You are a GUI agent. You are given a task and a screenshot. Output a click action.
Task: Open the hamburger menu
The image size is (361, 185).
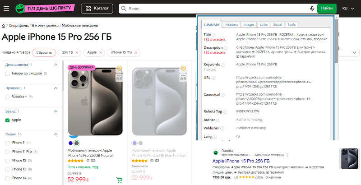click(x=6, y=9)
